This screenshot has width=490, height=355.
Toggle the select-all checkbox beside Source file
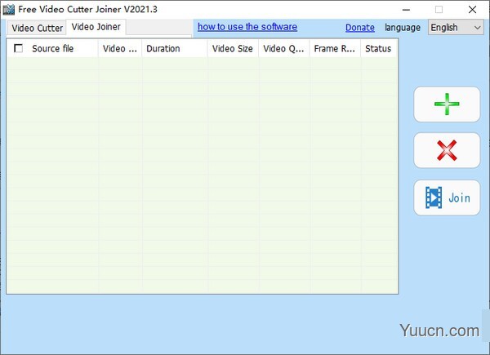click(x=19, y=48)
